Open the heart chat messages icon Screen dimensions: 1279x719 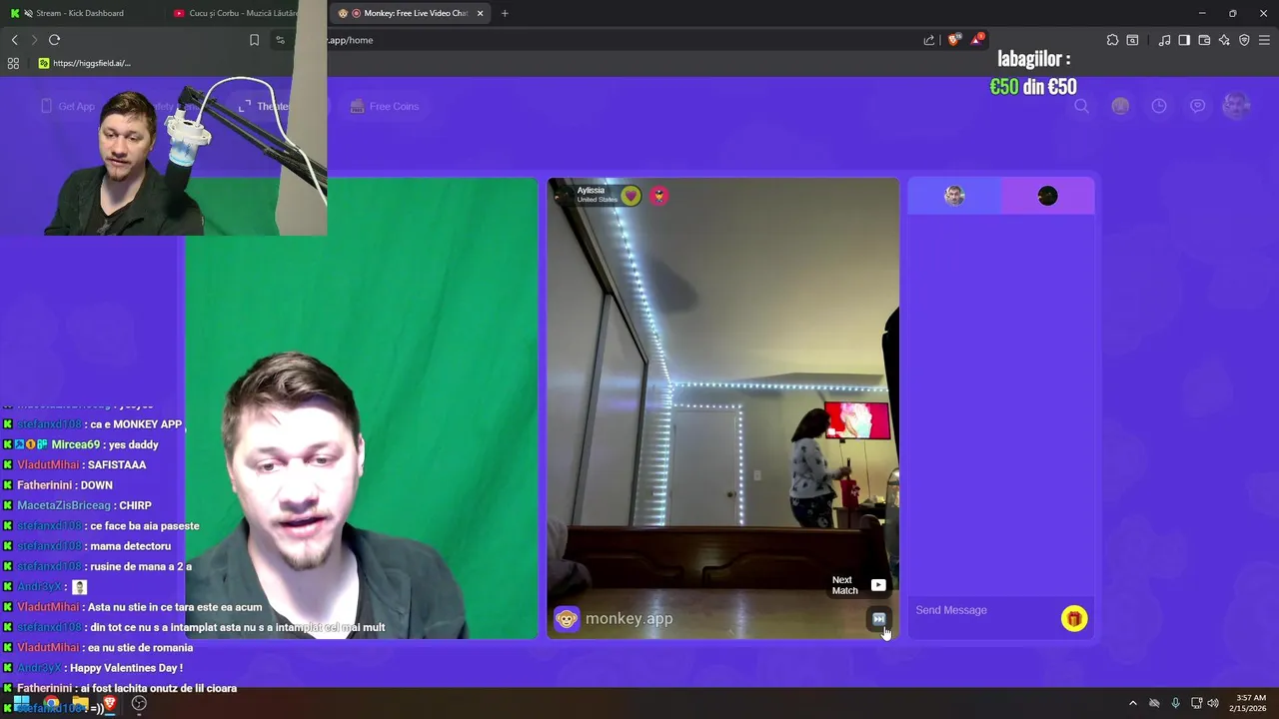[1197, 106]
